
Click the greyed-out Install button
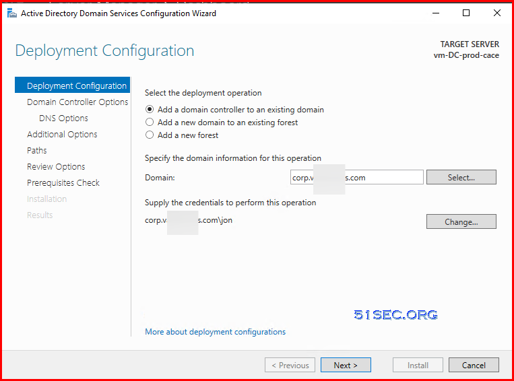(418, 365)
